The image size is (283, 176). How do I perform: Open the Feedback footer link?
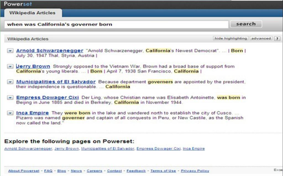click(x=136, y=171)
